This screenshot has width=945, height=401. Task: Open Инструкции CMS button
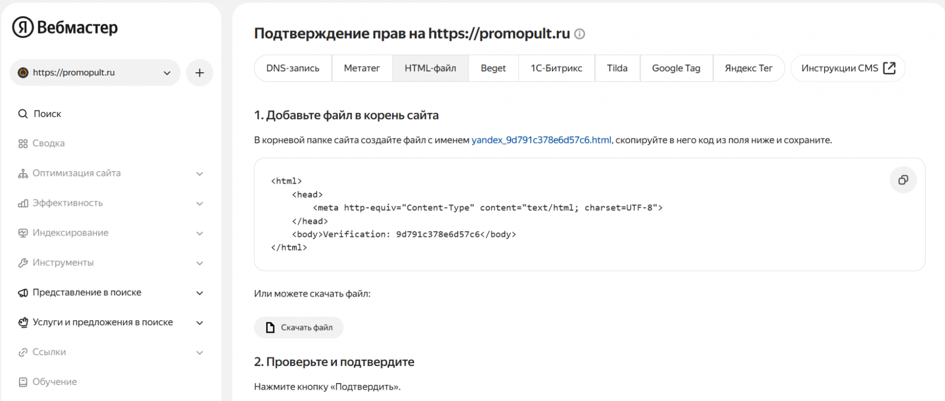click(x=848, y=68)
